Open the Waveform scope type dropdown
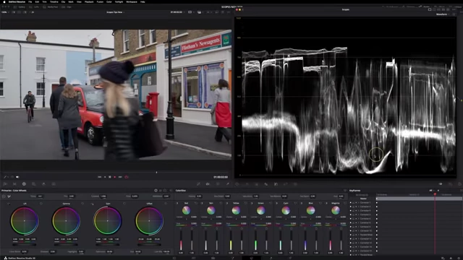The image size is (463, 260). [443, 14]
